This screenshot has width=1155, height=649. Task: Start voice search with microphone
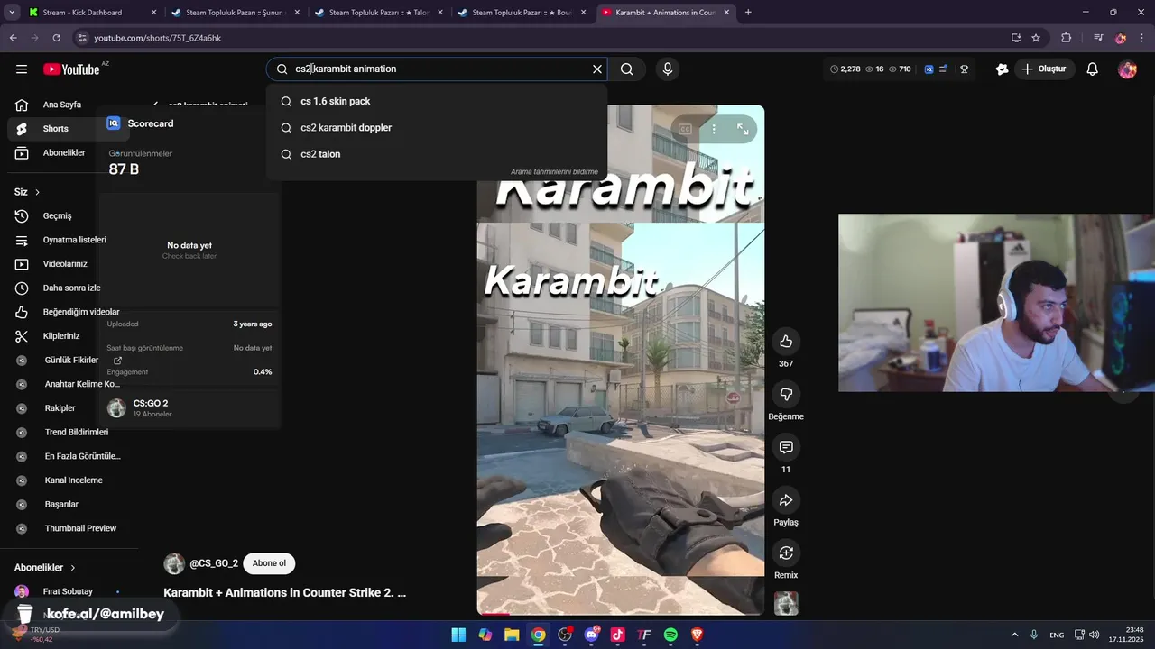pos(667,69)
